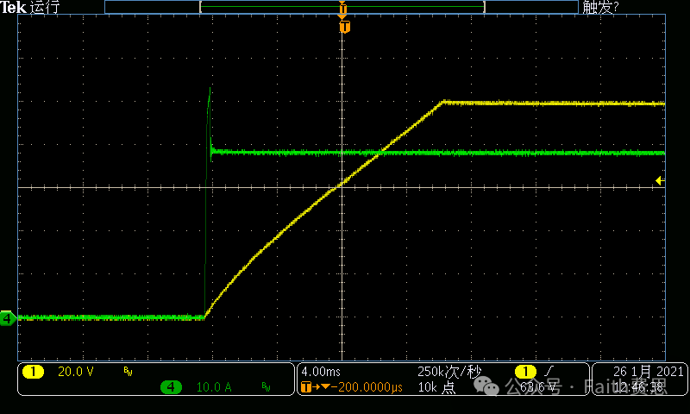690x414 pixels.
Task: Click the time readout 12:46:38
Action: pyautogui.click(x=640, y=387)
